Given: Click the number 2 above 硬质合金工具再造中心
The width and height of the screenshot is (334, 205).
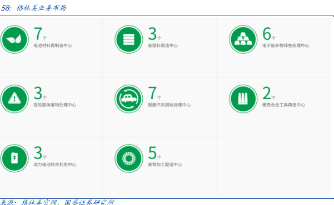Looking at the screenshot, I should point(267,93).
